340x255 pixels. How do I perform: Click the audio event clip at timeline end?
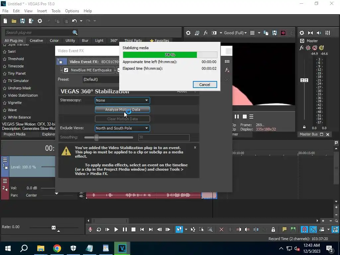pos(209,195)
